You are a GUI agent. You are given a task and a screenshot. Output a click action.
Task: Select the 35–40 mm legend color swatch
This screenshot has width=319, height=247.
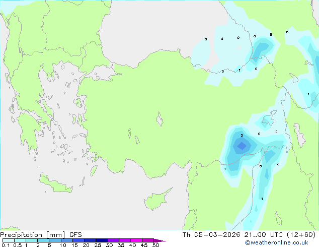pyautogui.click(x=124, y=240)
